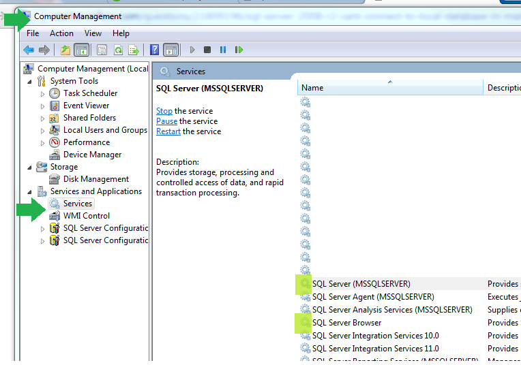Toggle Show/Hide Console Tree toolbar button
Image resolution: width=521 pixels, height=365 pixels.
coord(82,50)
